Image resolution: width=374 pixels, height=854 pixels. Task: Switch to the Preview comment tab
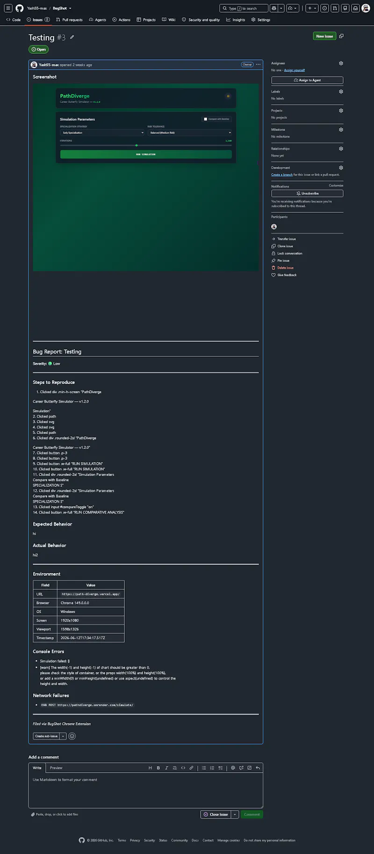coord(56,768)
